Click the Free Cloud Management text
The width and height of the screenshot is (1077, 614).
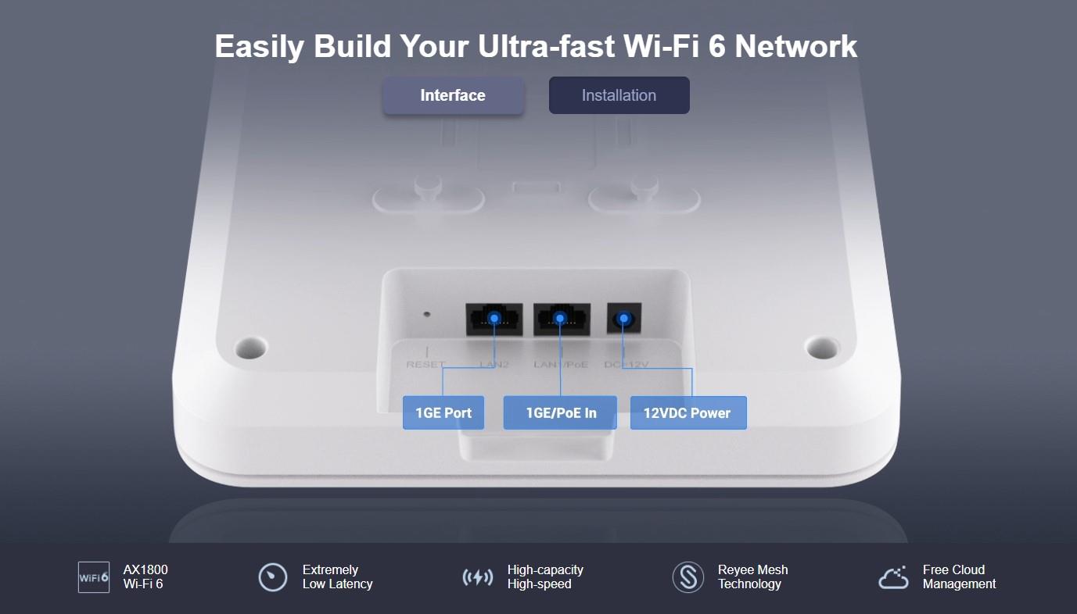pos(960,577)
